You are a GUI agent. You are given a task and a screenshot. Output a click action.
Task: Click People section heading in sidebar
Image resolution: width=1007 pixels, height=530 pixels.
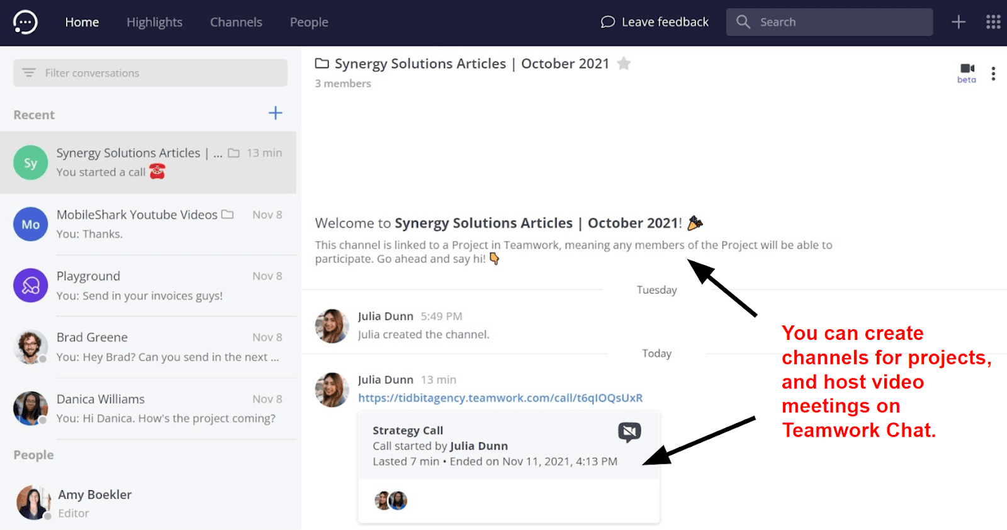coord(33,455)
